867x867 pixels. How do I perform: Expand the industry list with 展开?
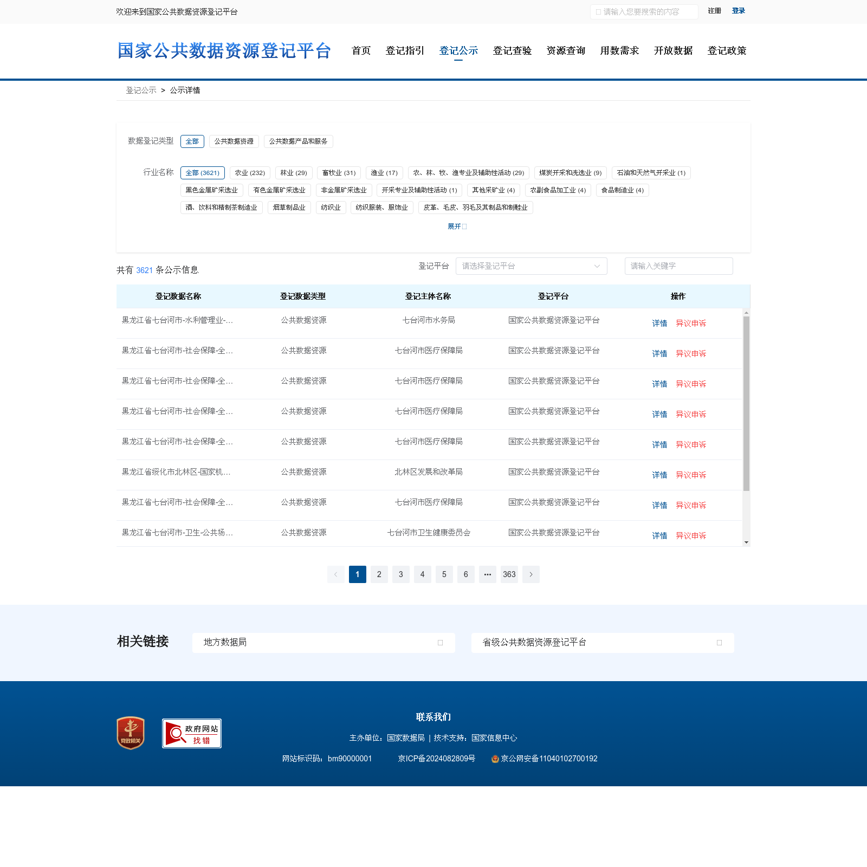[x=457, y=227]
